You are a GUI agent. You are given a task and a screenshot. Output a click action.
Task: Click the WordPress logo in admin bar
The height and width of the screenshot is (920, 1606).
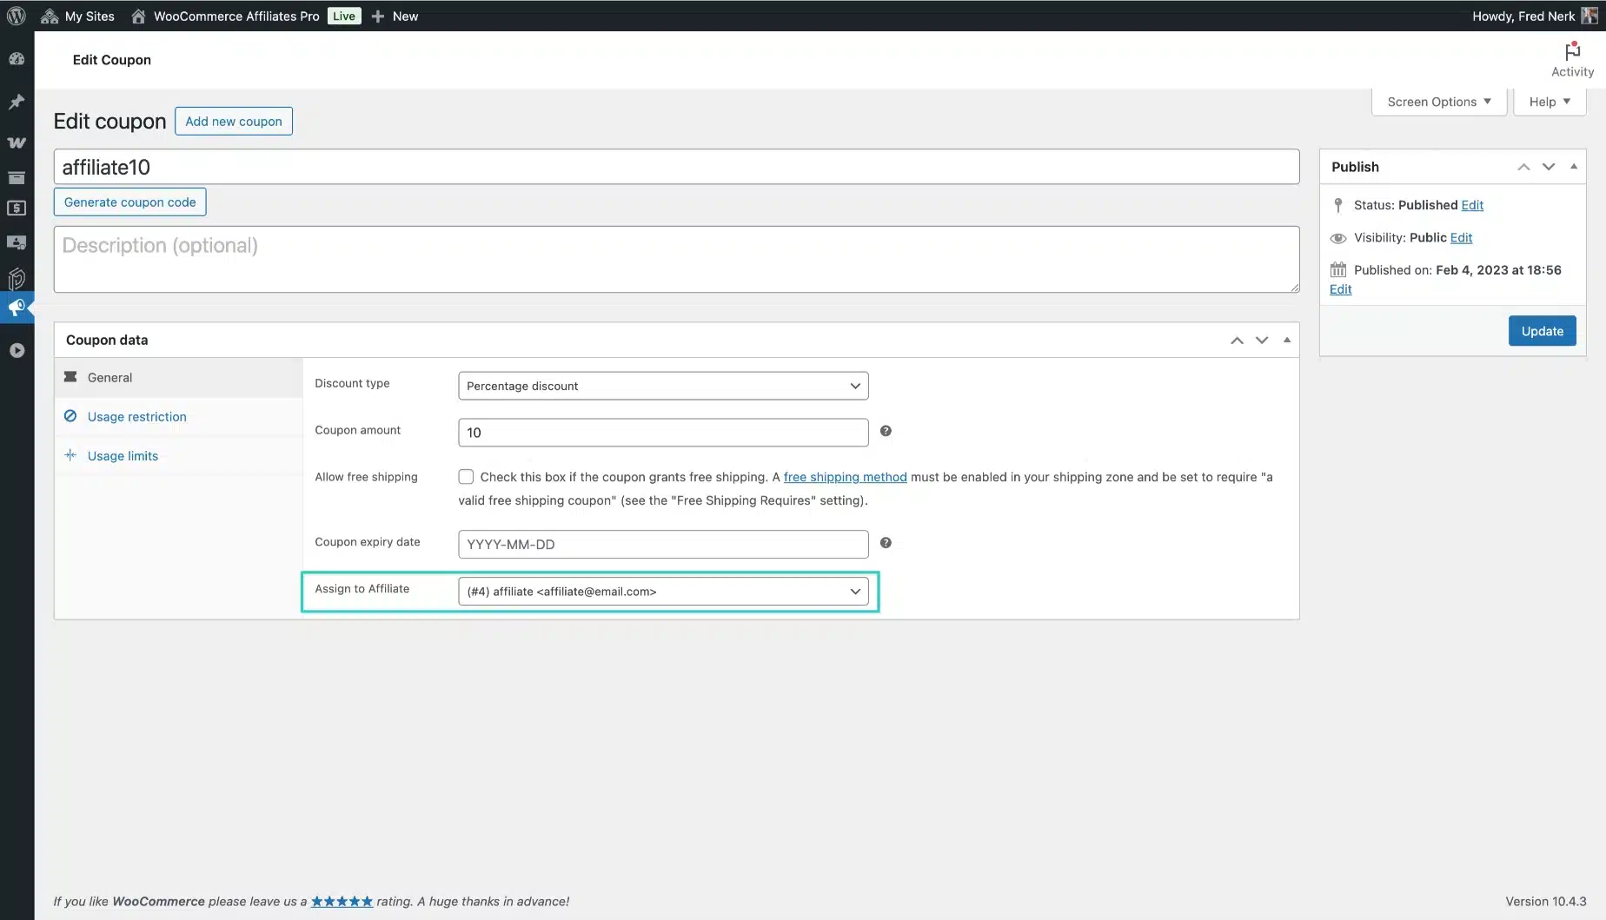pos(17,16)
